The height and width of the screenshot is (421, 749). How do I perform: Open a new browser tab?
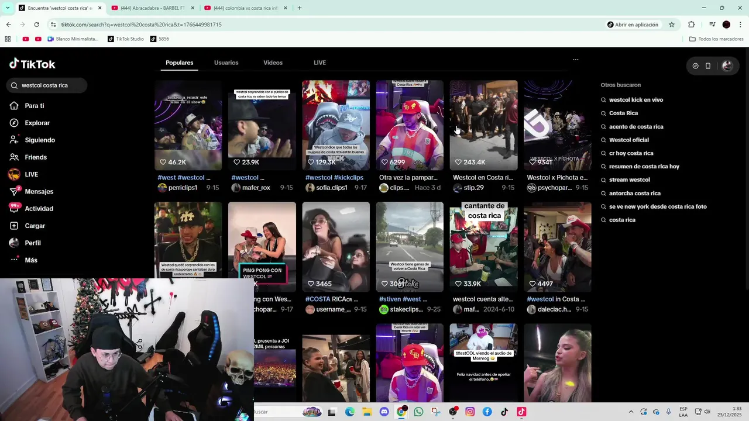click(x=300, y=8)
